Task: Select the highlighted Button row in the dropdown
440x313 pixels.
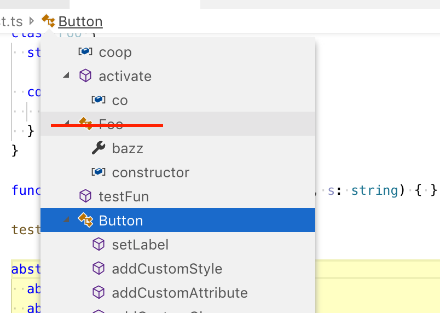Action: tap(178, 220)
